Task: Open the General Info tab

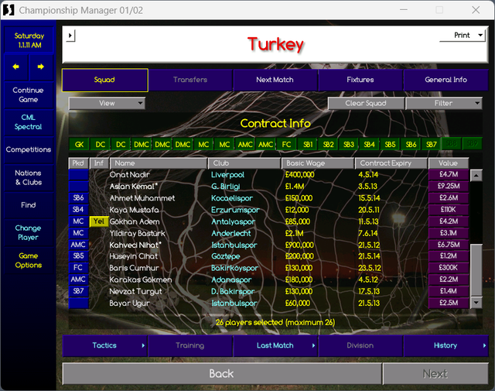Action: tap(445, 80)
